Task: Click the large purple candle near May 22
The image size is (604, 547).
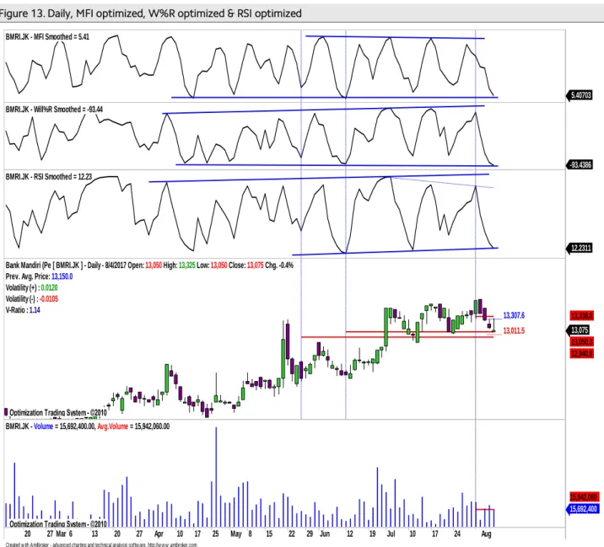Action: [x=288, y=341]
